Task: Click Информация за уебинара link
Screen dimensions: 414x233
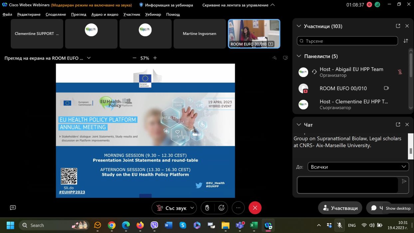Action: point(169,5)
